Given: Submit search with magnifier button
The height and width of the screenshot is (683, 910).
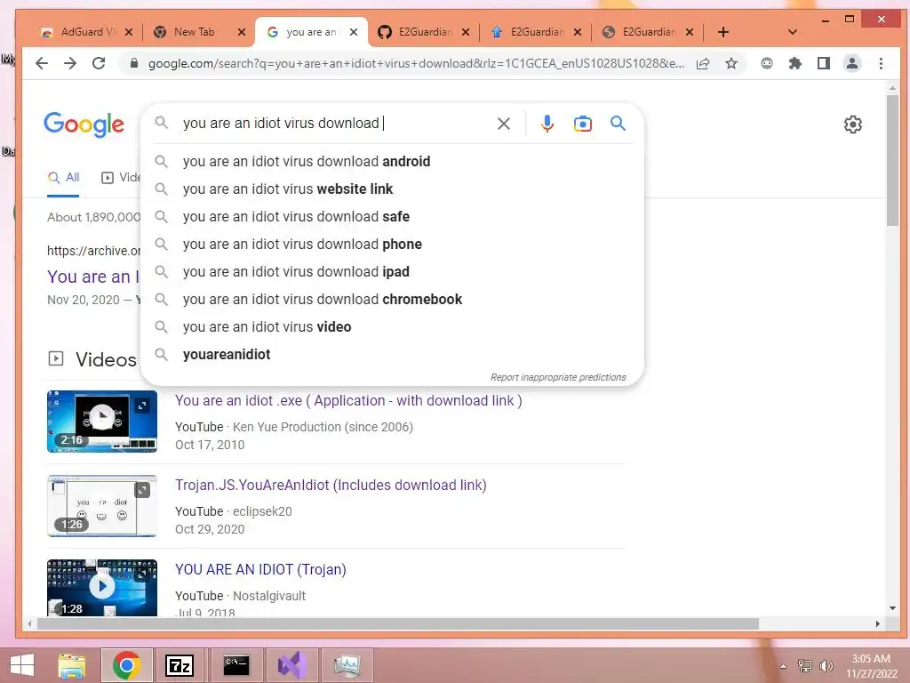Looking at the screenshot, I should (619, 123).
